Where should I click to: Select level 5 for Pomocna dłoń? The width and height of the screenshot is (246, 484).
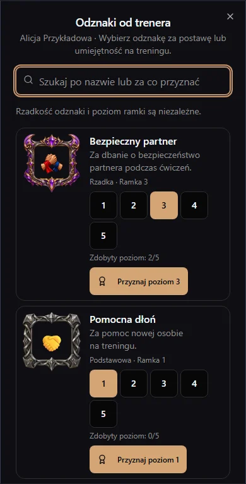point(103,414)
